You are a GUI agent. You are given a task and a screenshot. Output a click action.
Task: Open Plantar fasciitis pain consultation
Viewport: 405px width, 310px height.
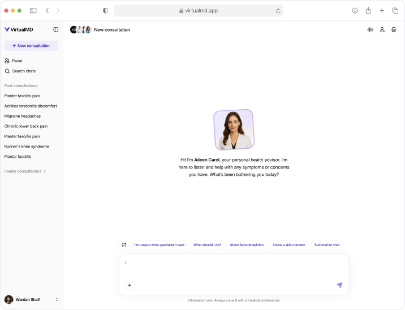point(22,136)
